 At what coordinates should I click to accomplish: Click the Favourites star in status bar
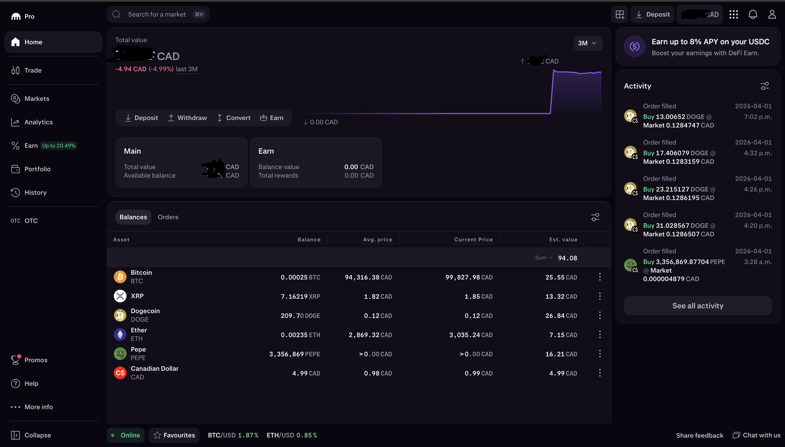(157, 435)
